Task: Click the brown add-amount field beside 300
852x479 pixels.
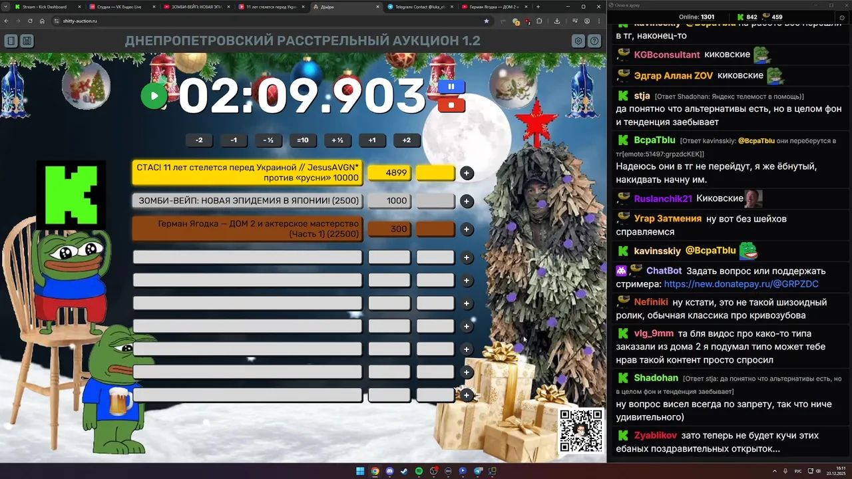Action: coord(435,229)
